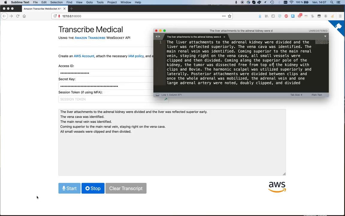Screen dimensions: 345x216
Task: Click the Wi-Fi status icon in the menu bar
Action: [x=291, y=2]
